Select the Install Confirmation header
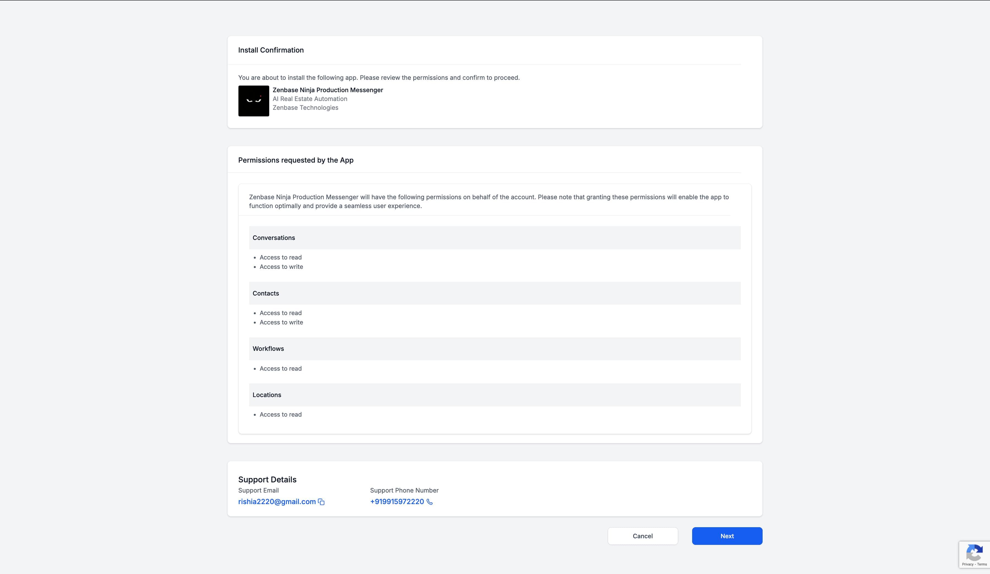 click(271, 50)
